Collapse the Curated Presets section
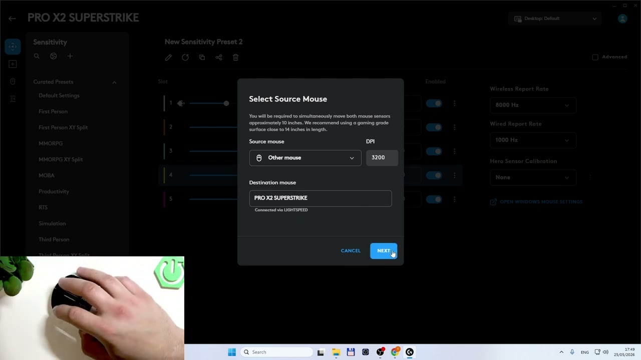 coord(114,82)
